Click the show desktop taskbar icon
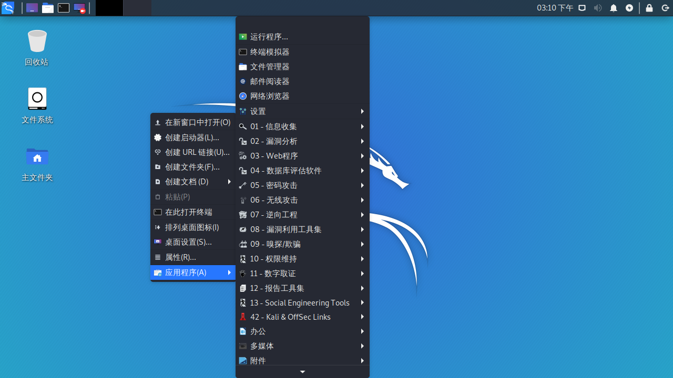 pos(32,8)
